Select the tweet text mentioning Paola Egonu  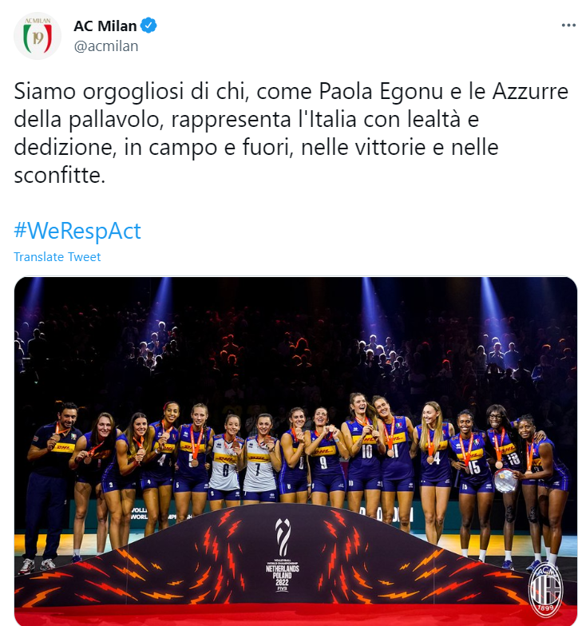pos(291,133)
